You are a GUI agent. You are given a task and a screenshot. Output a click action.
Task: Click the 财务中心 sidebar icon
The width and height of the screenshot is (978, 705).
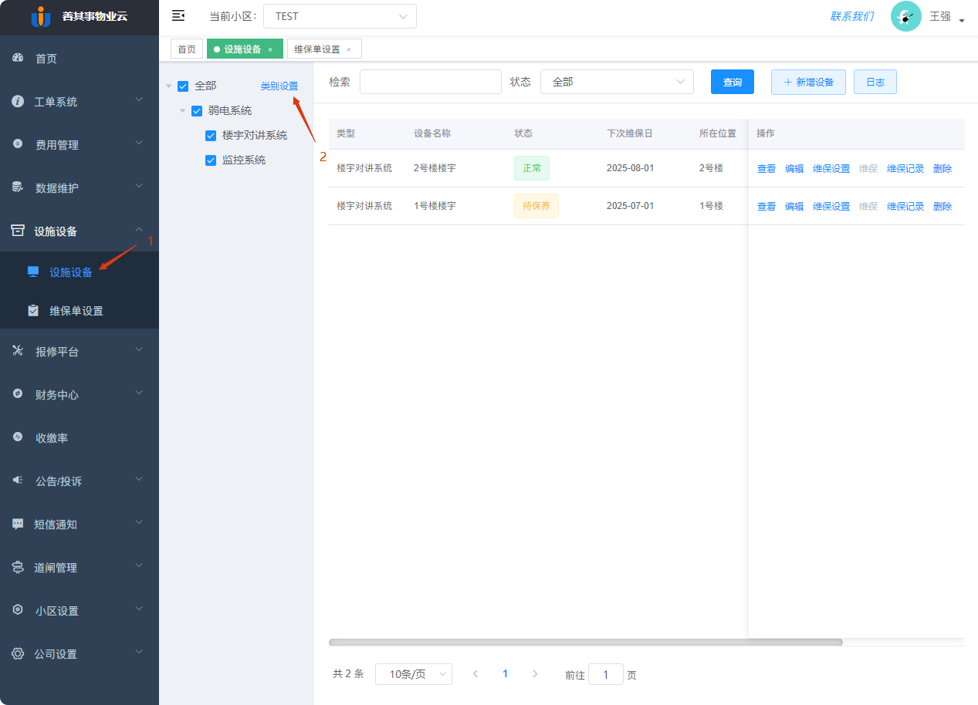(x=18, y=393)
